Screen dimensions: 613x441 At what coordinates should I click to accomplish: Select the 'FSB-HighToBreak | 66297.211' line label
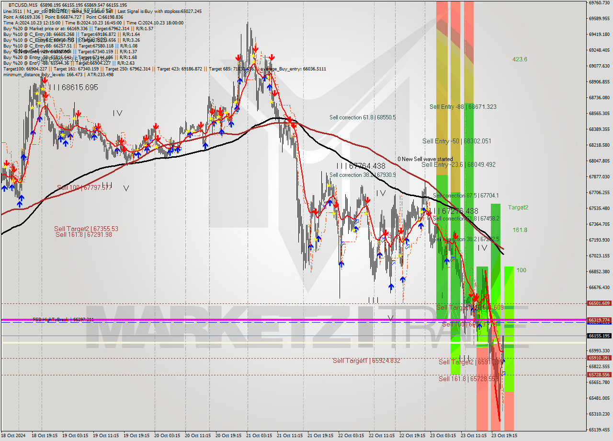coord(63,319)
